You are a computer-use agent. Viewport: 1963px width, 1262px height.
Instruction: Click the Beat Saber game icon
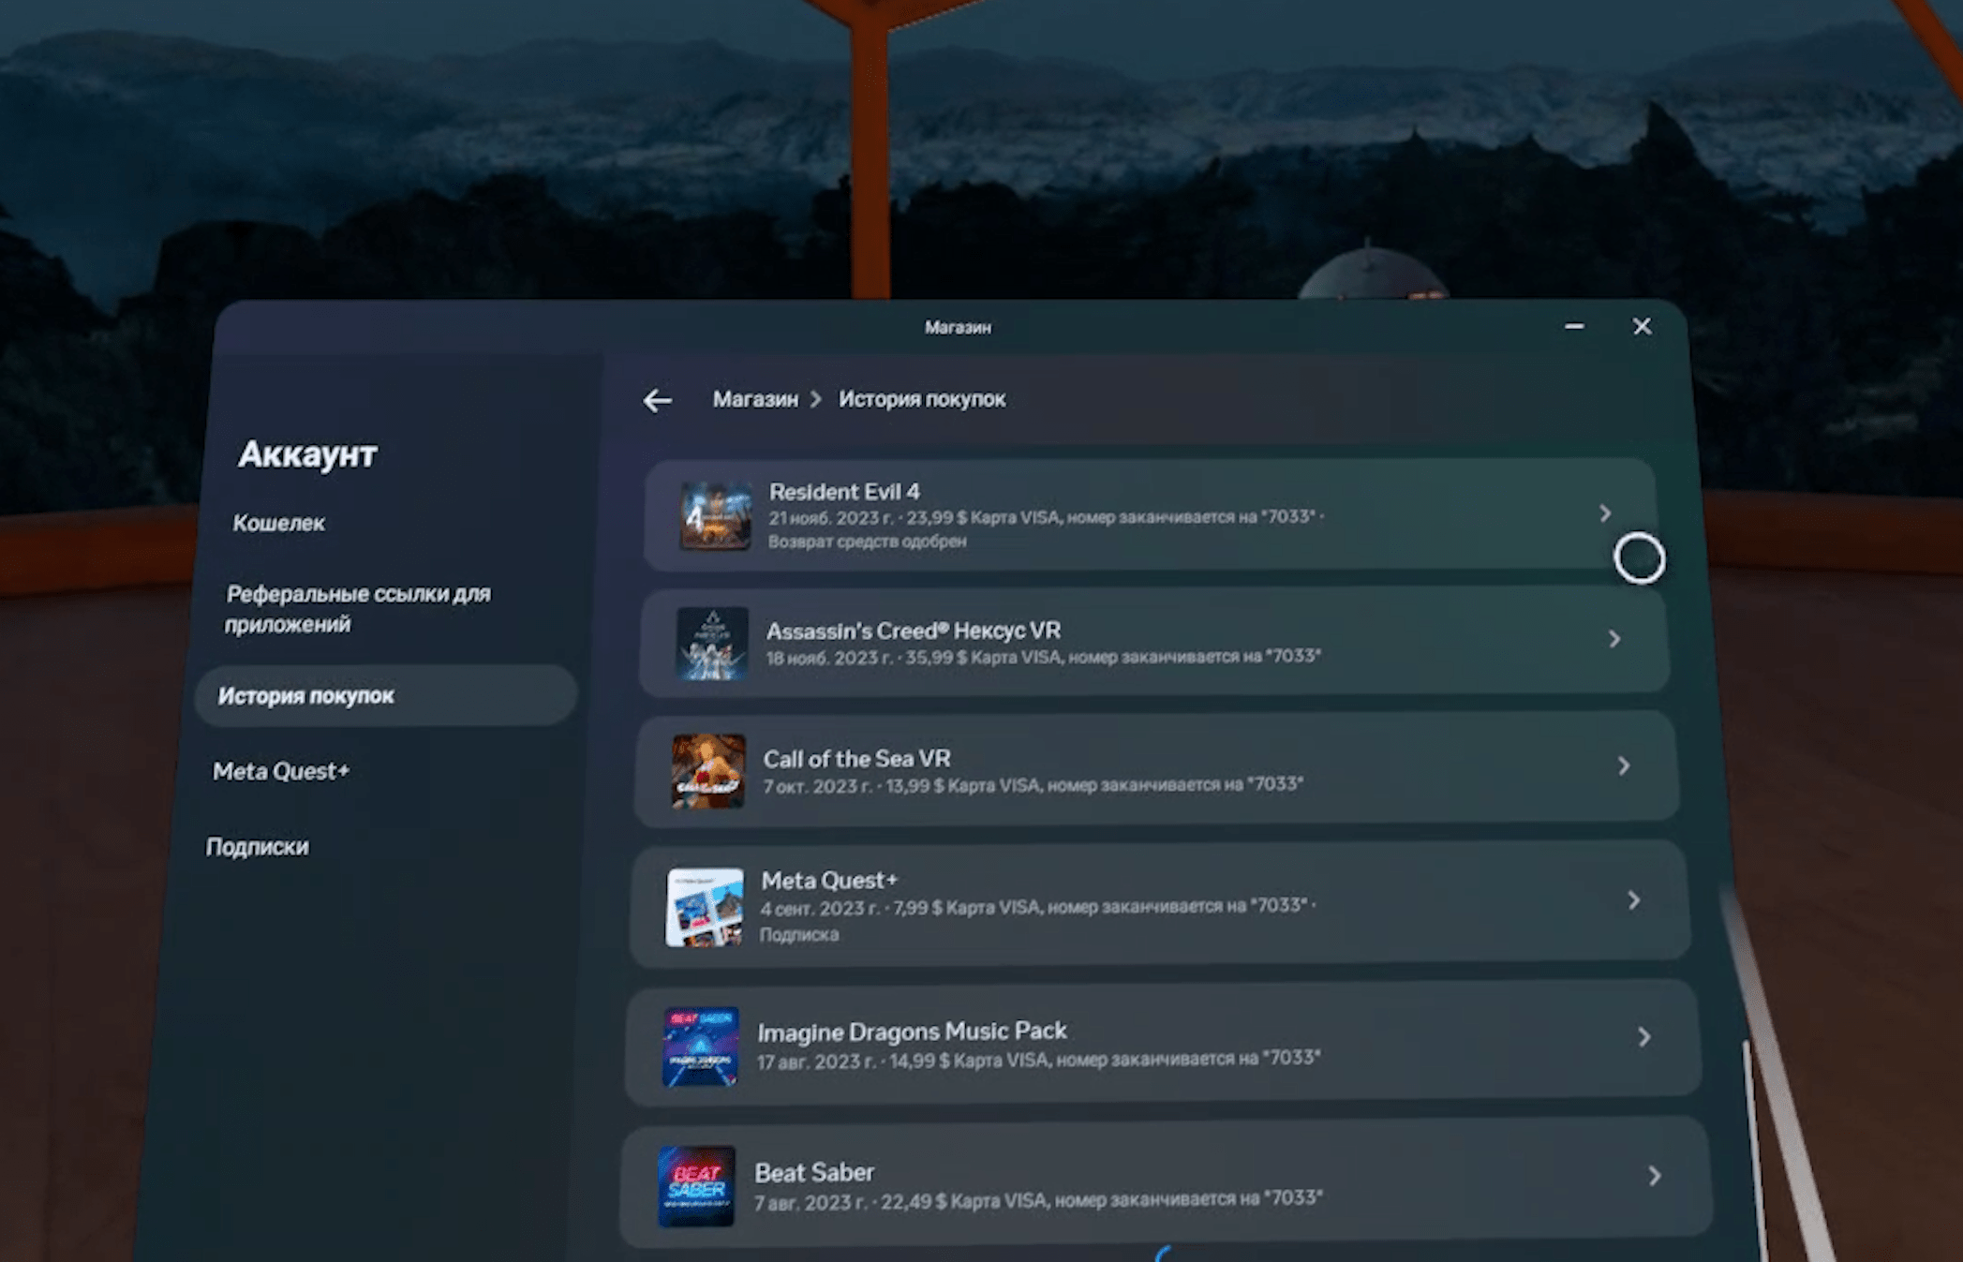(697, 1186)
